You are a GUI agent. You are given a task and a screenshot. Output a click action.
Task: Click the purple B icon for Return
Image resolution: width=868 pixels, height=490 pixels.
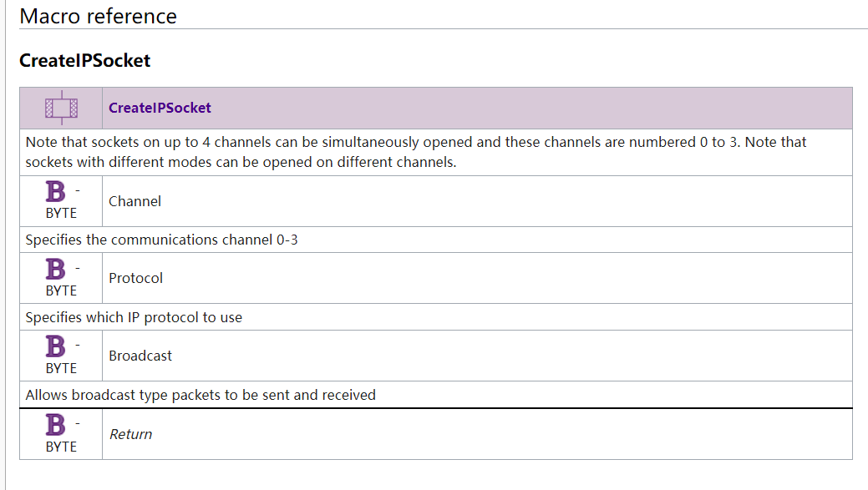(x=55, y=425)
